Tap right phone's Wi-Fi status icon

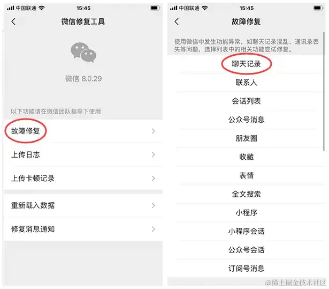(204, 8)
